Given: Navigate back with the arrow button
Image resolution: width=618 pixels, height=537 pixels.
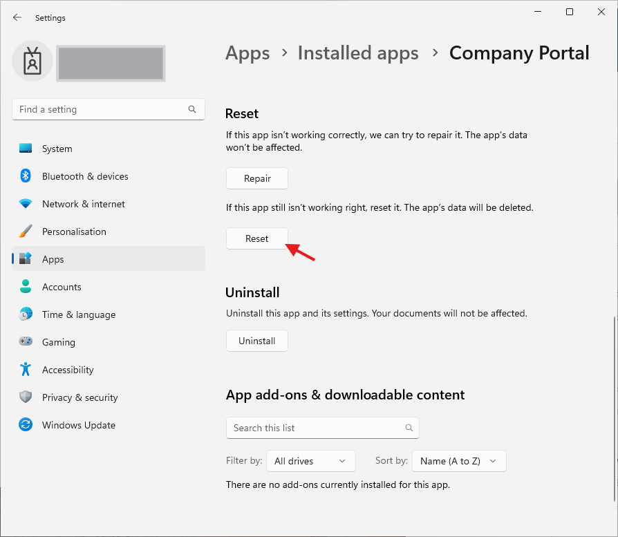Looking at the screenshot, I should click(17, 17).
